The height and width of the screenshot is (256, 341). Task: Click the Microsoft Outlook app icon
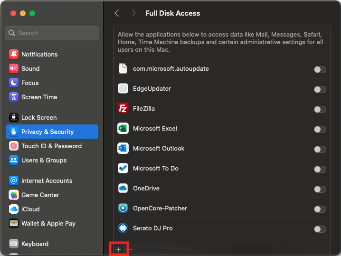(x=123, y=148)
